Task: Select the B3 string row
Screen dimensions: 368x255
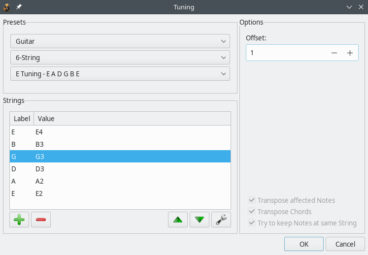Action: (x=120, y=144)
